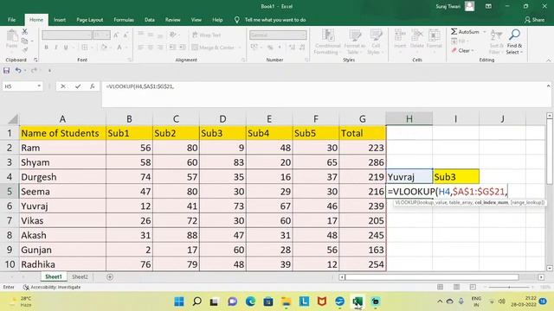Viewport: 554px width, 311px height.
Task: Switch to Page Layout view in status bar
Action: coord(456,287)
